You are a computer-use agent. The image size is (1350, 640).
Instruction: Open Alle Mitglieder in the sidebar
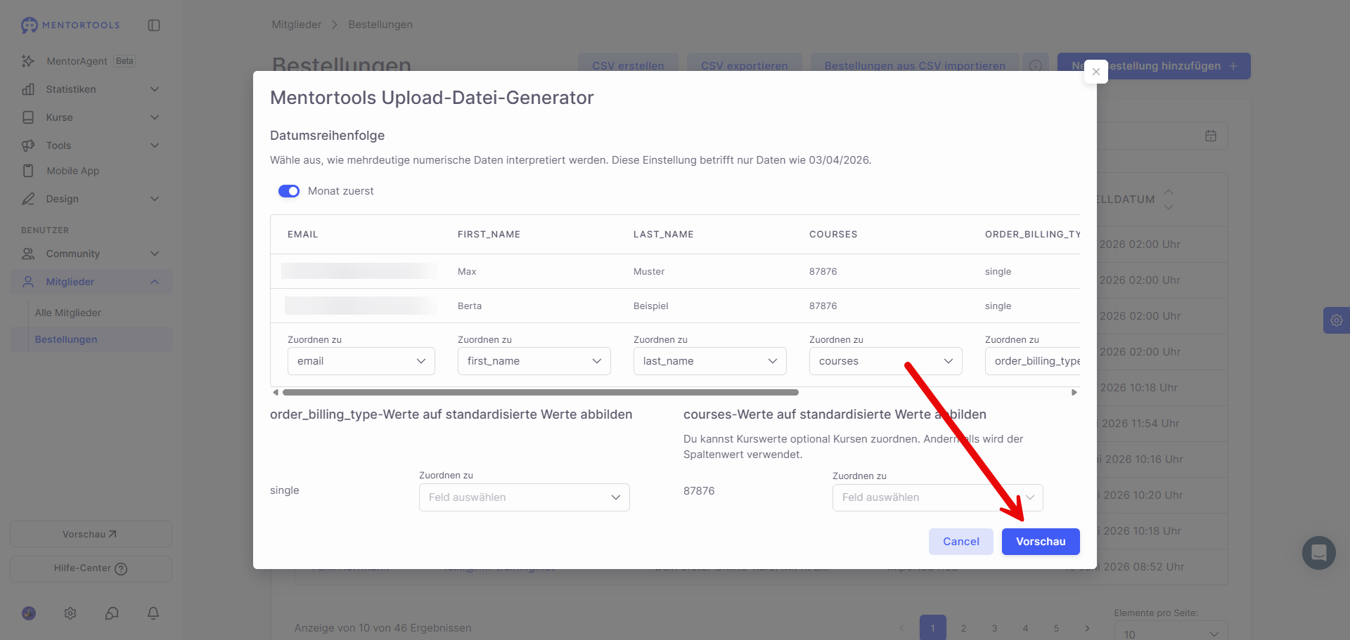[68, 313]
